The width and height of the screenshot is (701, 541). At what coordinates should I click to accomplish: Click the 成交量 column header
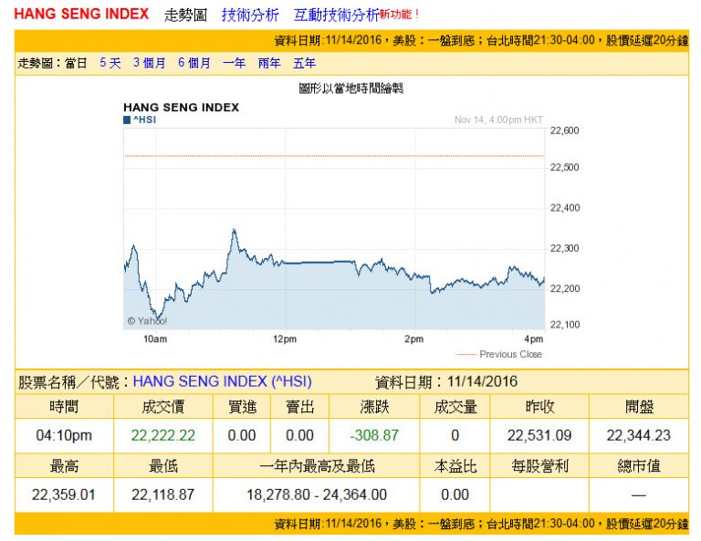(455, 407)
